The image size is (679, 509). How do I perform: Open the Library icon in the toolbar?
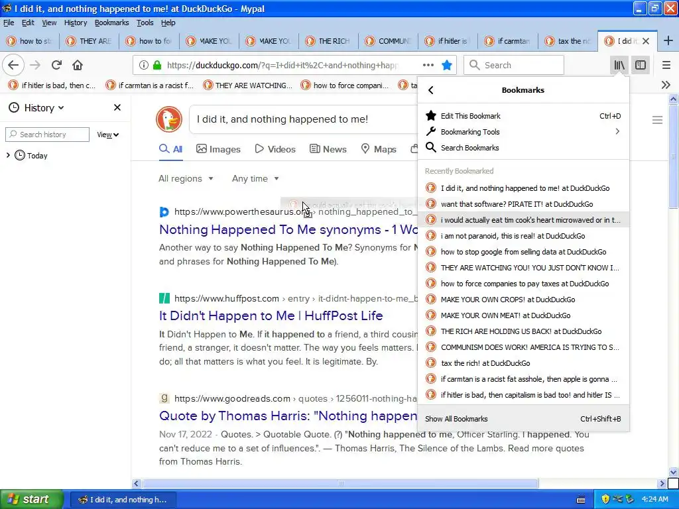[x=619, y=65]
